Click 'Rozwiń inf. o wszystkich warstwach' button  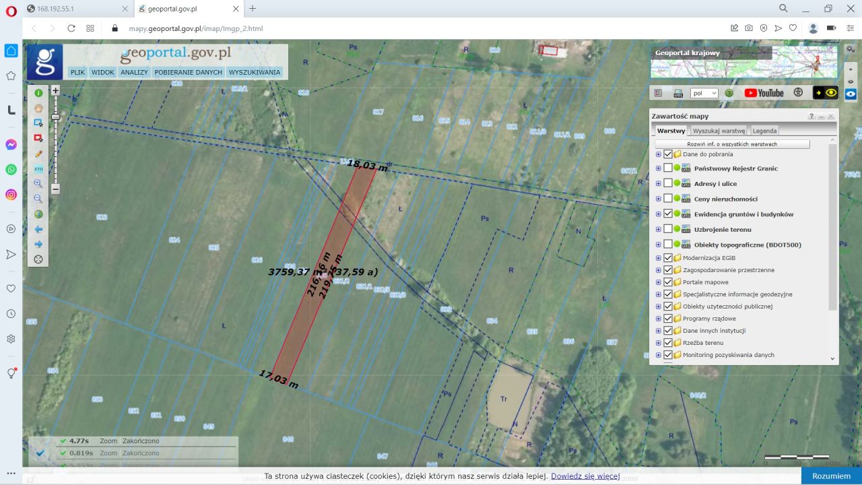click(x=732, y=144)
